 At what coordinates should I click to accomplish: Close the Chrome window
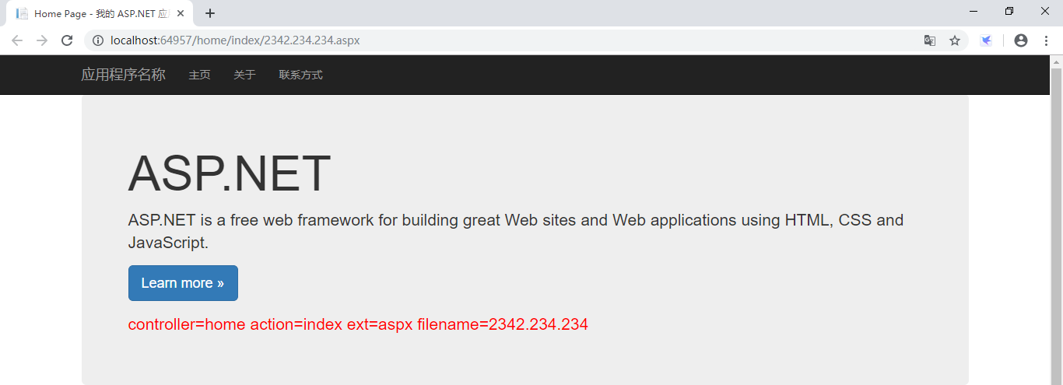click(1045, 12)
